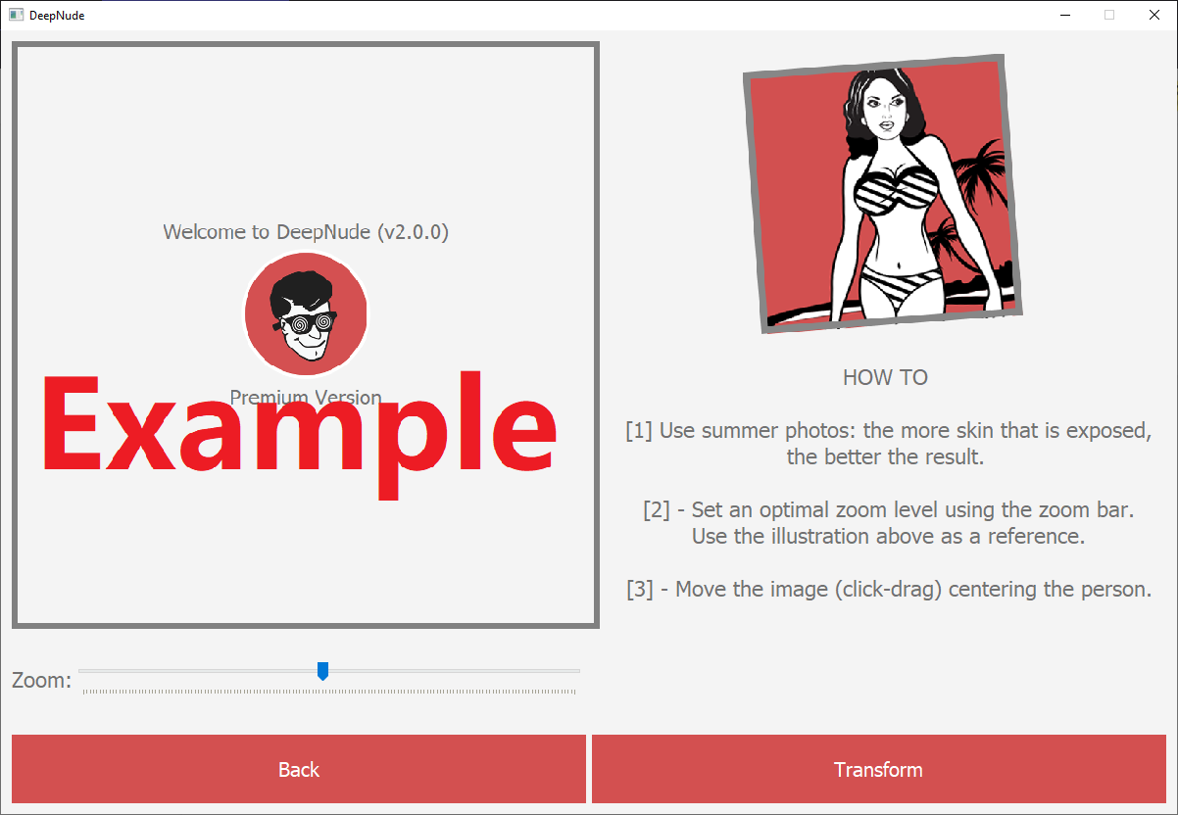The width and height of the screenshot is (1178, 815).
Task: Click instruction step two about zoom level
Action: (889, 523)
